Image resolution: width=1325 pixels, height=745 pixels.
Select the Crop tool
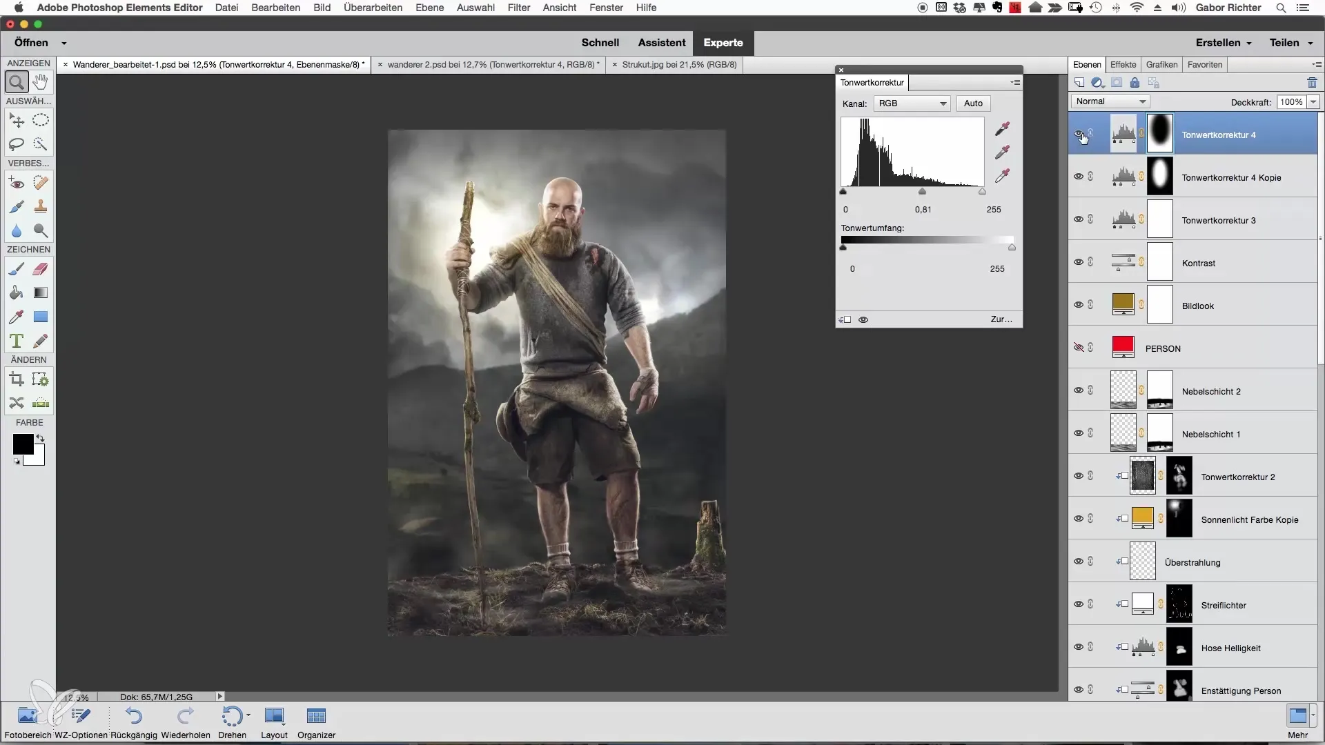17,379
